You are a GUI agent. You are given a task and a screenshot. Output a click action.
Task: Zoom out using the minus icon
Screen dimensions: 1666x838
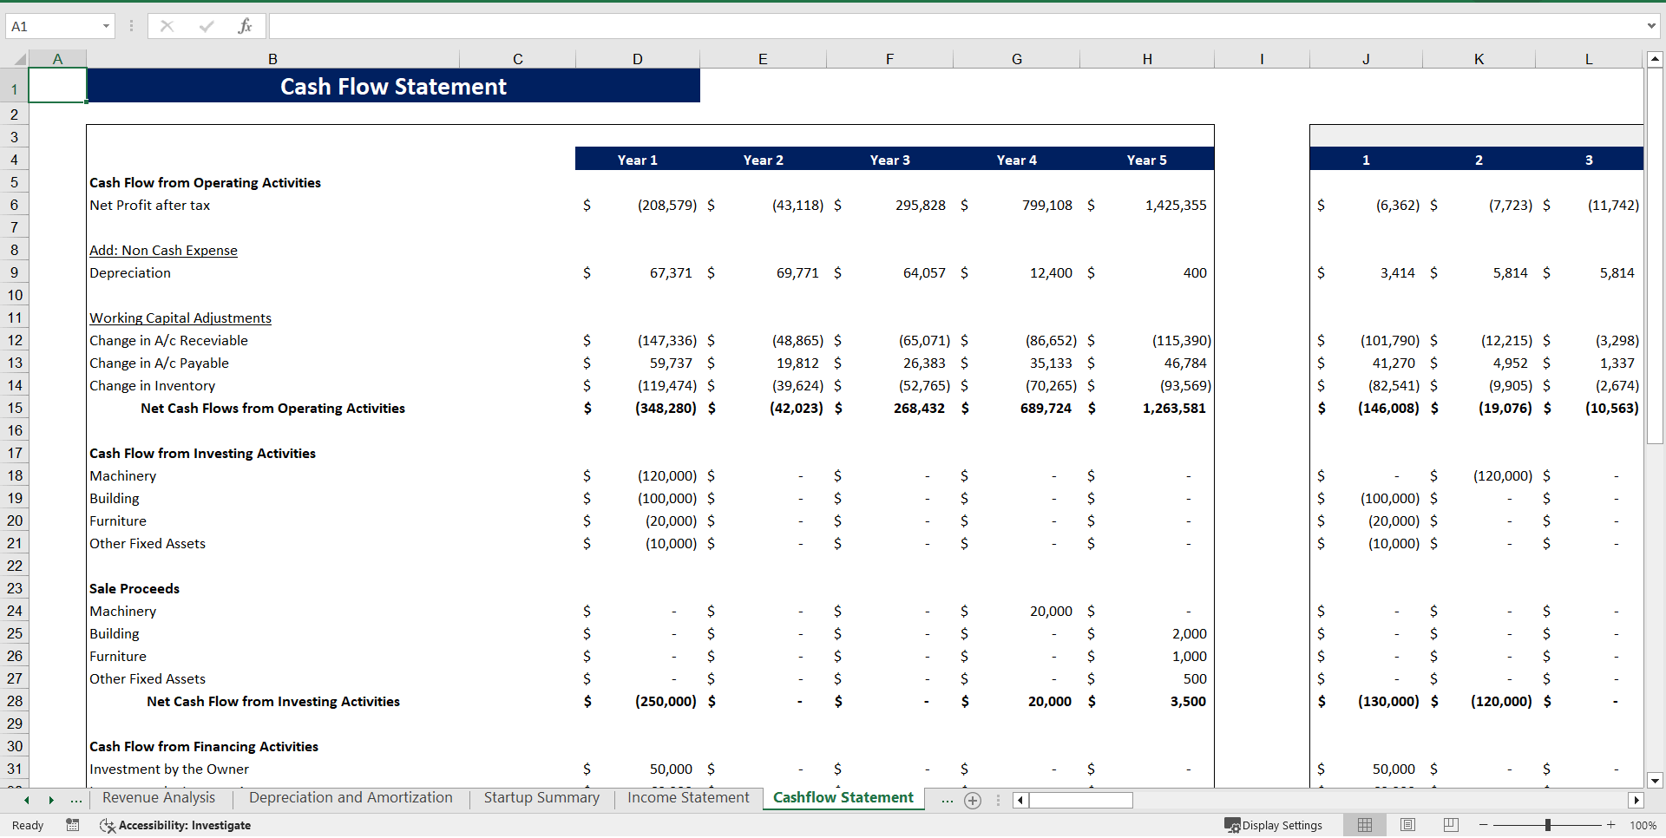point(1483,825)
